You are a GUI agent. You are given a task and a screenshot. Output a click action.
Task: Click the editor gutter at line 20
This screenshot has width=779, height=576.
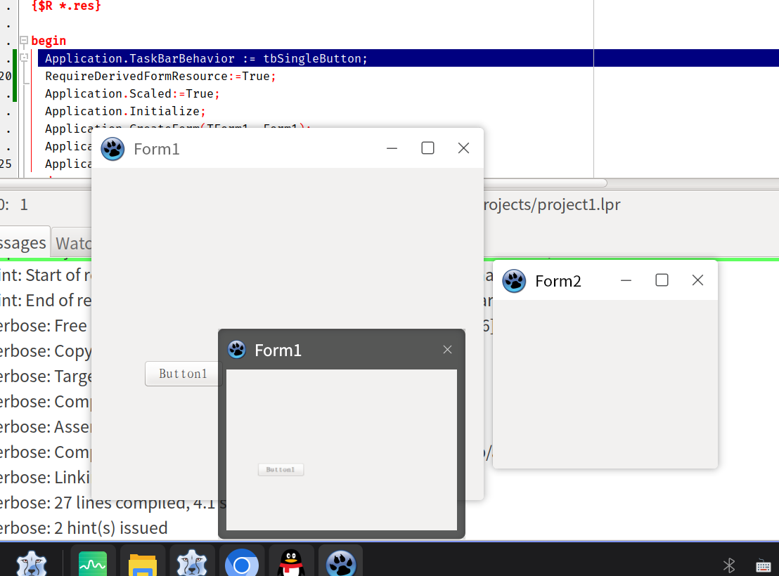(6, 76)
